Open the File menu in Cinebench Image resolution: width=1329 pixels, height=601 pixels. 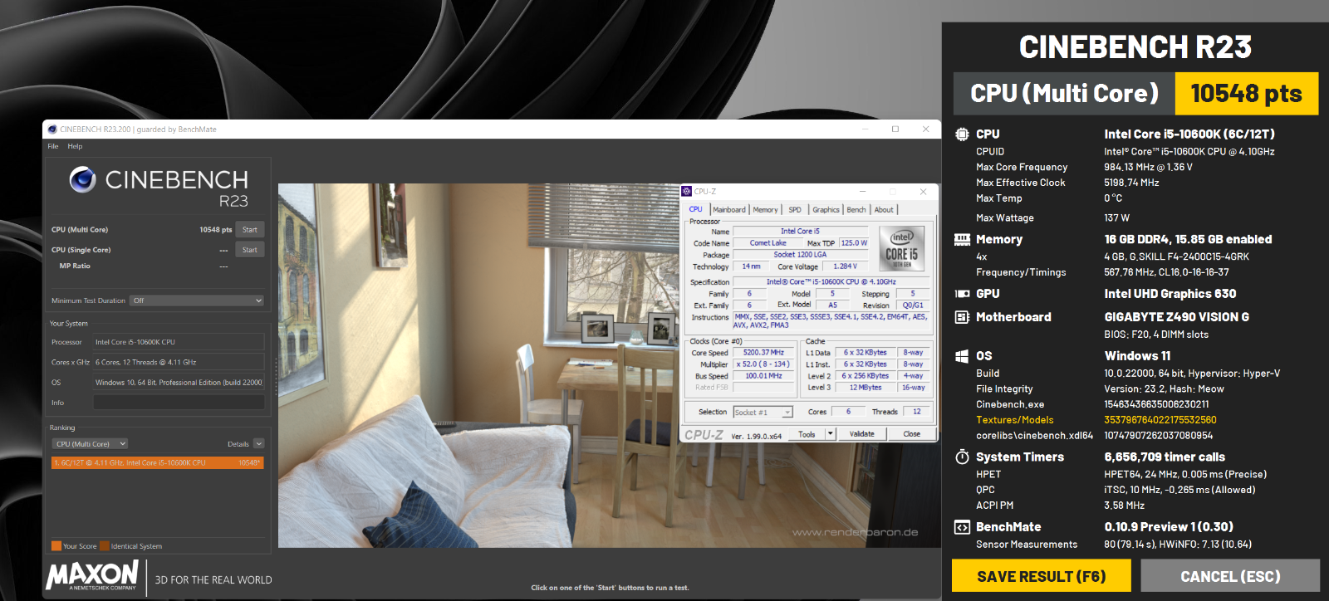coord(53,146)
